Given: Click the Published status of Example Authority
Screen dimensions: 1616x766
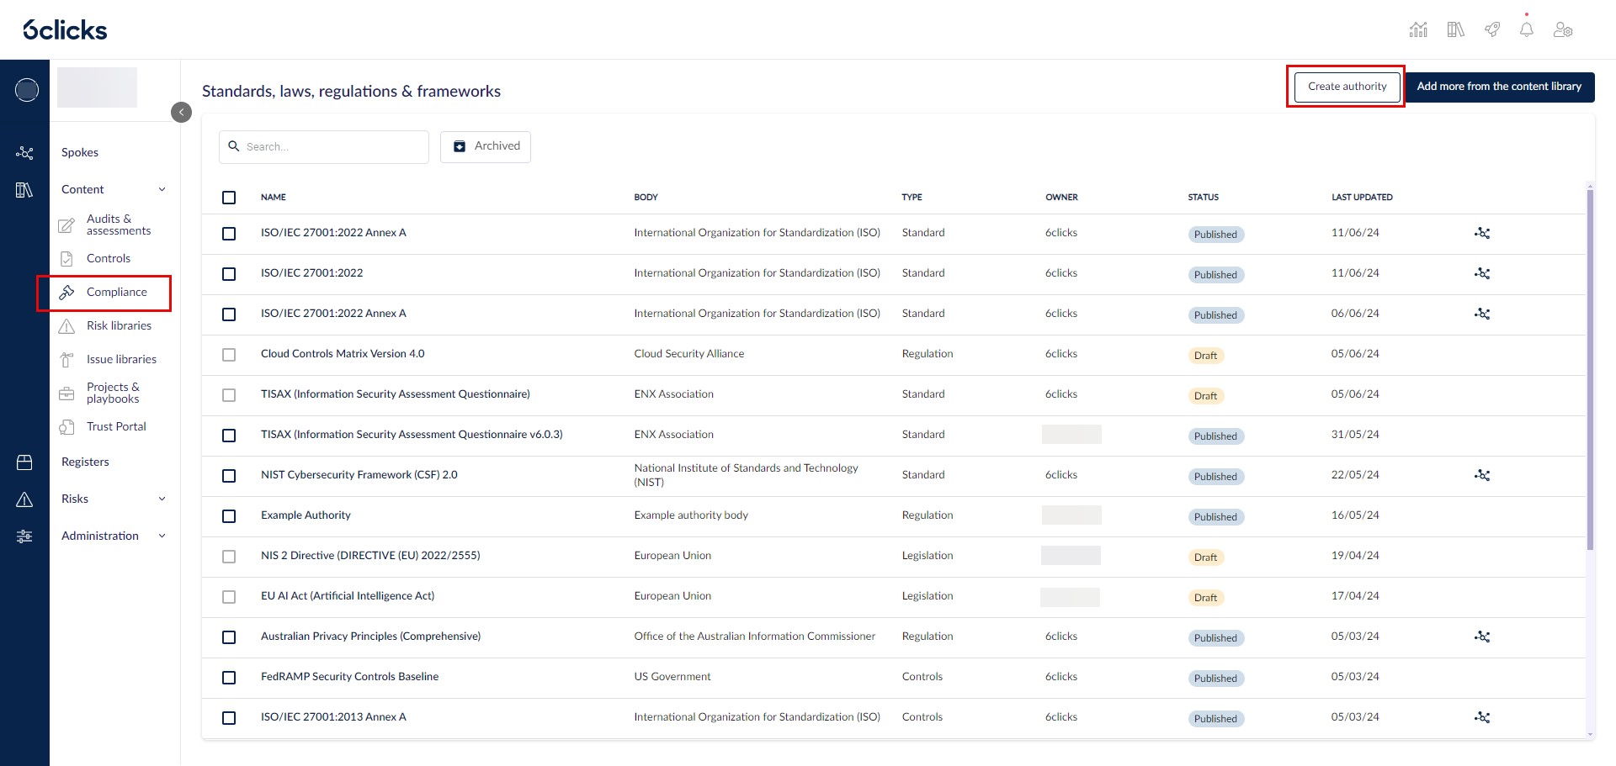Looking at the screenshot, I should (1215, 516).
